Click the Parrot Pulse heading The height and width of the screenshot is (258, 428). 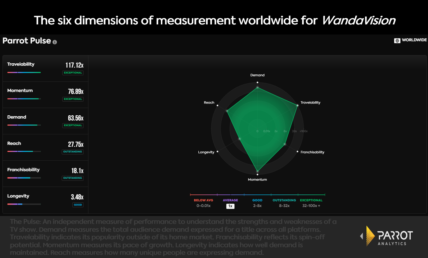click(27, 41)
